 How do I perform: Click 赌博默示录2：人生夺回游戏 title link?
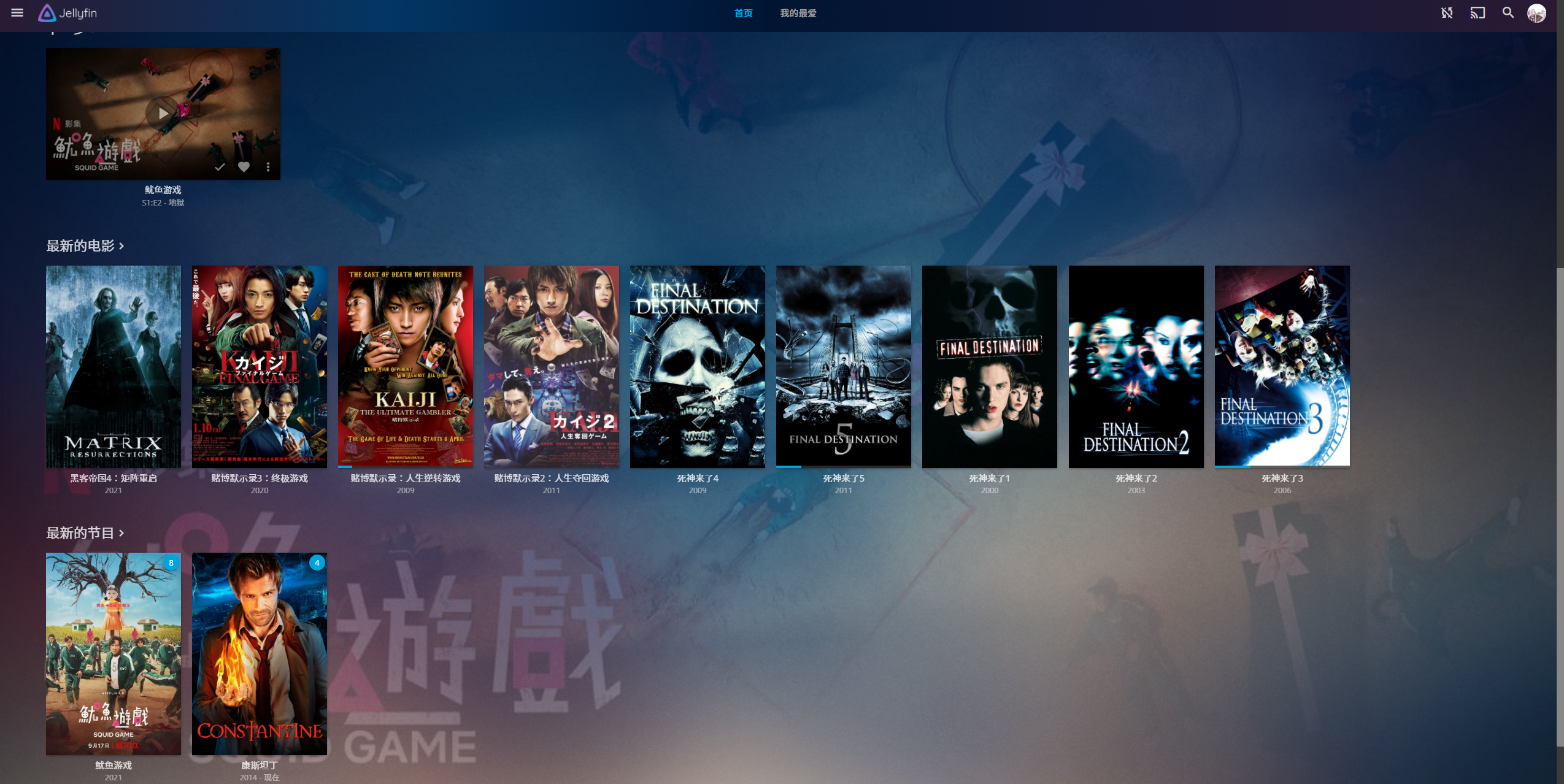[552, 478]
